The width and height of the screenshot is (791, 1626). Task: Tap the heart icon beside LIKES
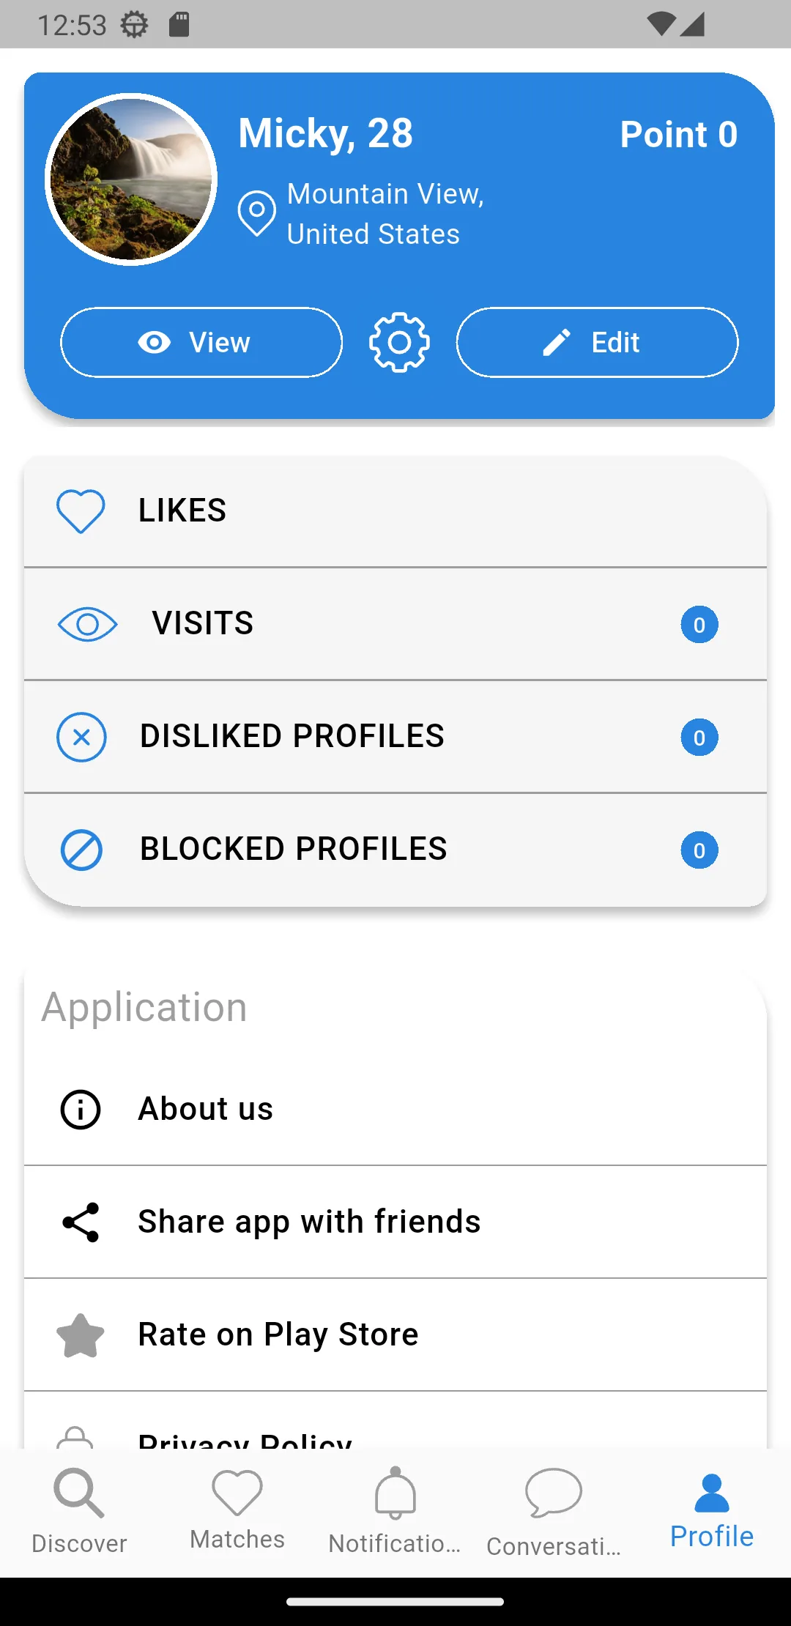click(x=81, y=511)
